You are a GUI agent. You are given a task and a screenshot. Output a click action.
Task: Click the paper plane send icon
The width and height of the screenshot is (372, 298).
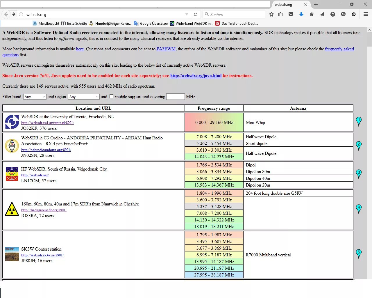click(x=322, y=14)
